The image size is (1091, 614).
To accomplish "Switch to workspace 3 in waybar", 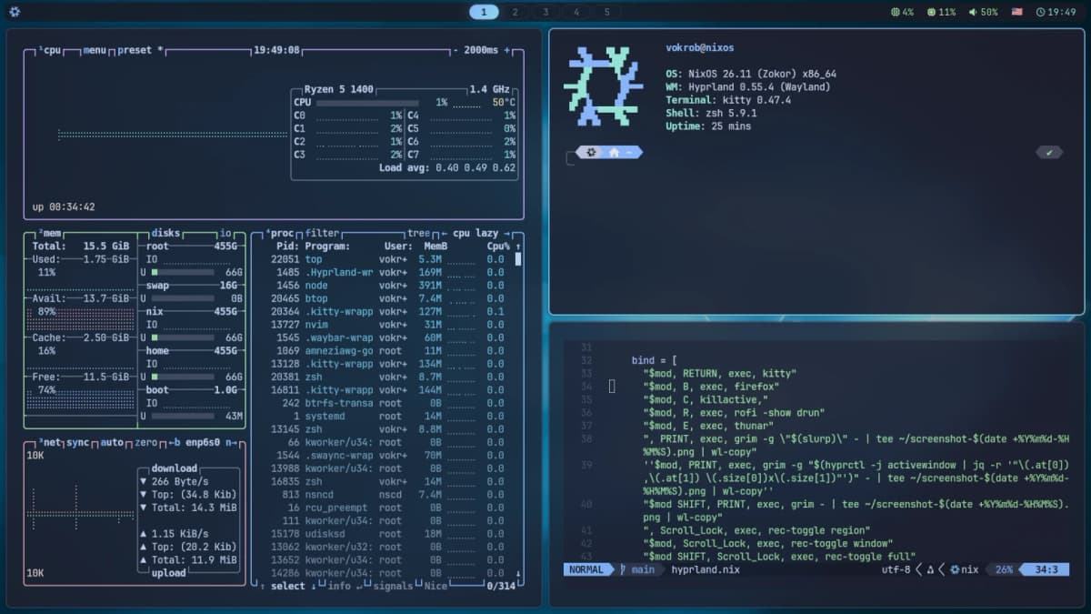I will [545, 12].
